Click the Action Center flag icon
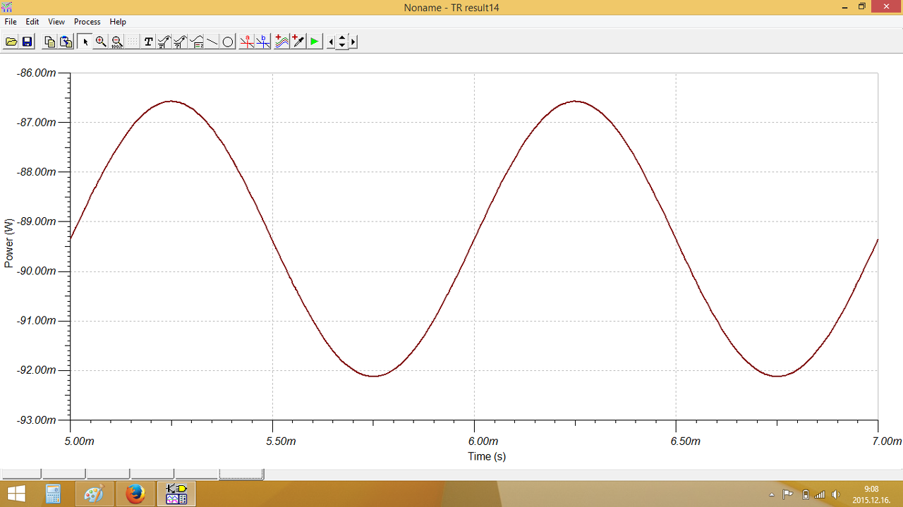The image size is (903, 507). (788, 494)
